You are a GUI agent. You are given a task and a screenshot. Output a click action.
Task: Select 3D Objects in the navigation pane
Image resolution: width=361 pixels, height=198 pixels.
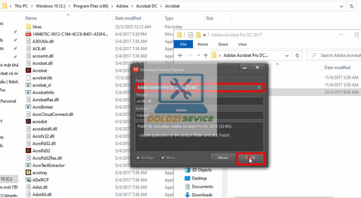click(x=199, y=170)
